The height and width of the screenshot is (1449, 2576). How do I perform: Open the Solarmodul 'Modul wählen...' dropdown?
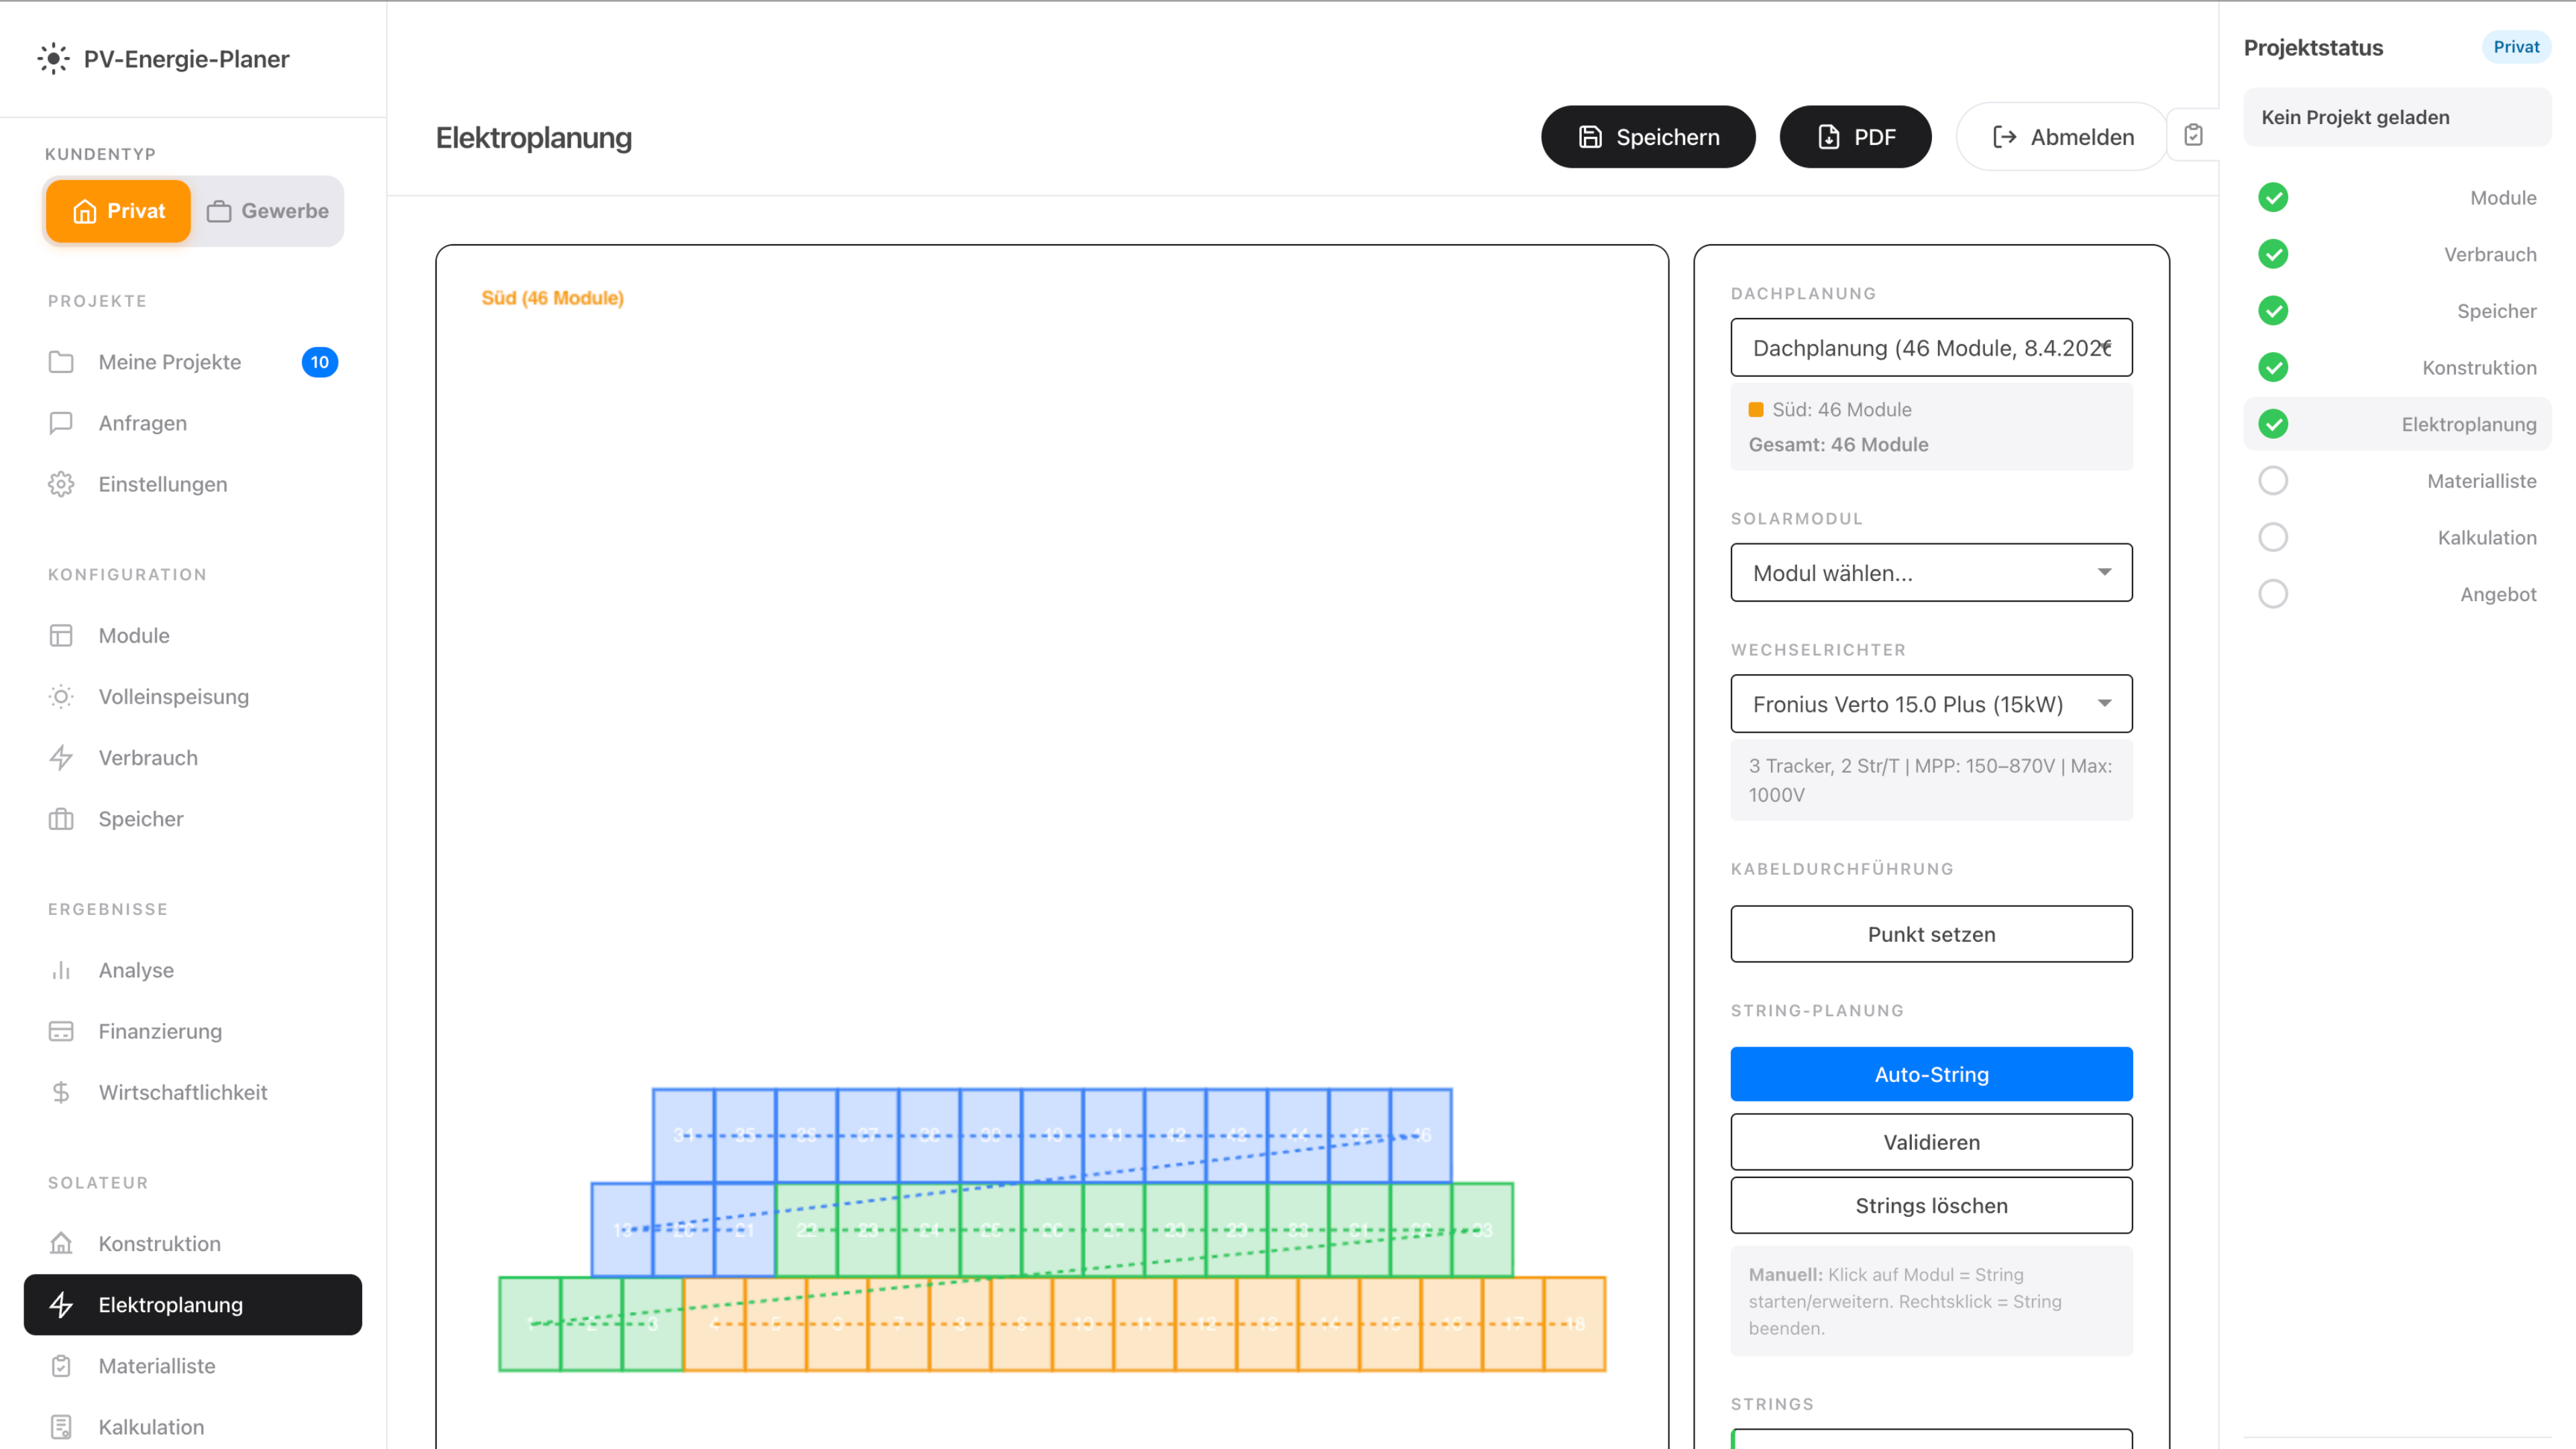1931,573
